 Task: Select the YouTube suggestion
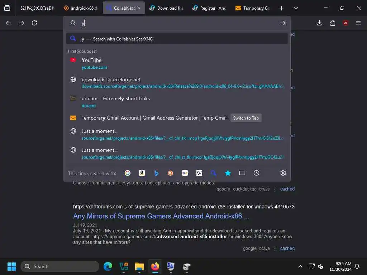click(x=177, y=64)
